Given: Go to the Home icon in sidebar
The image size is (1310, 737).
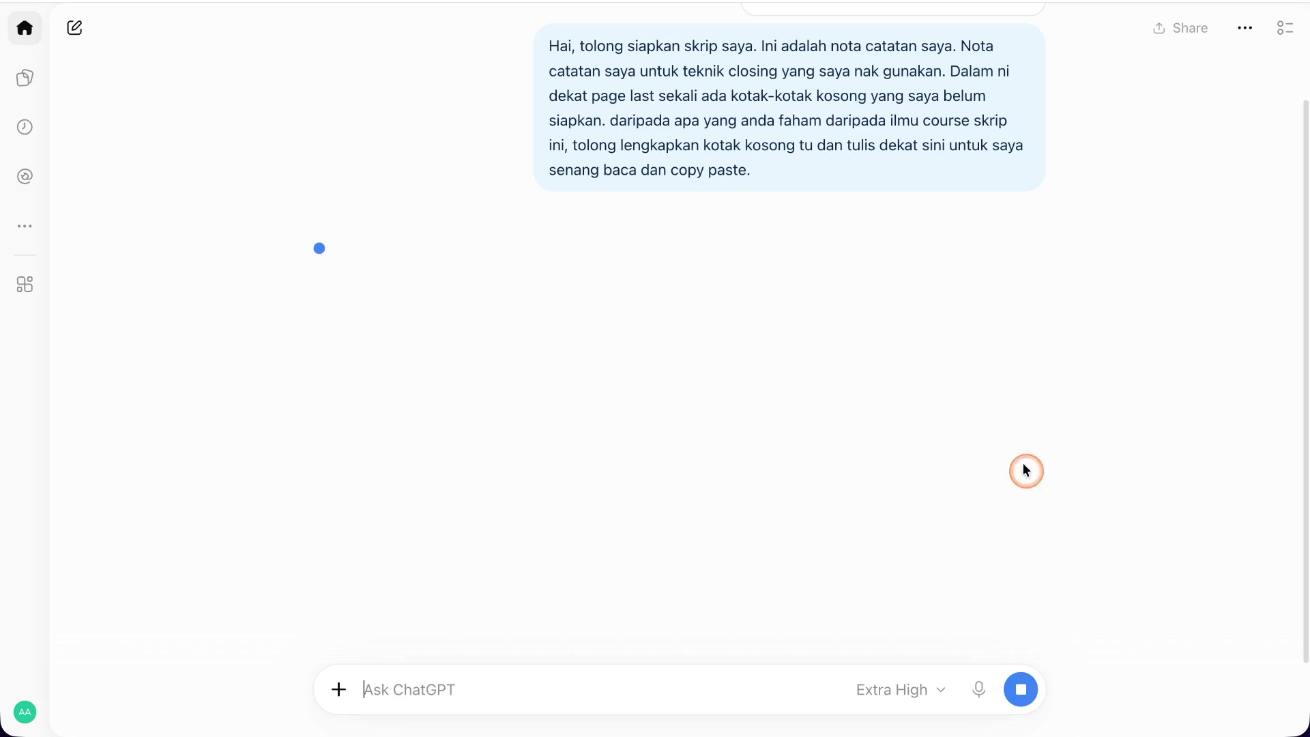Looking at the screenshot, I should [x=25, y=28].
